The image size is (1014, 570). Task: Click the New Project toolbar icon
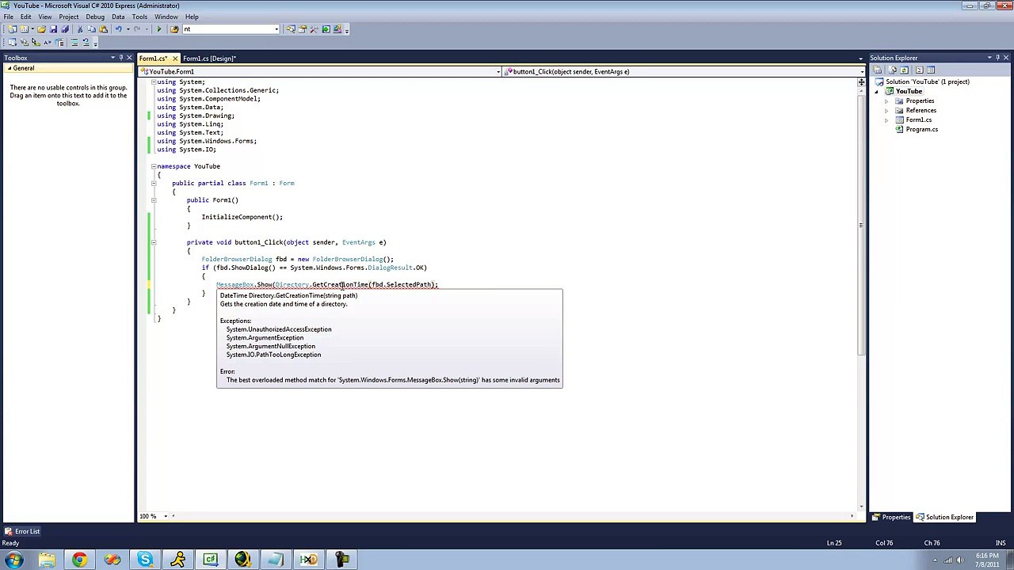click(13, 29)
